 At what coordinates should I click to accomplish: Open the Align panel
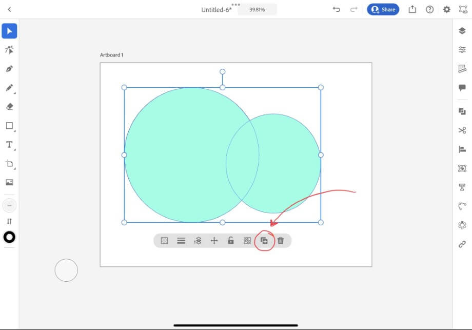[462, 149]
